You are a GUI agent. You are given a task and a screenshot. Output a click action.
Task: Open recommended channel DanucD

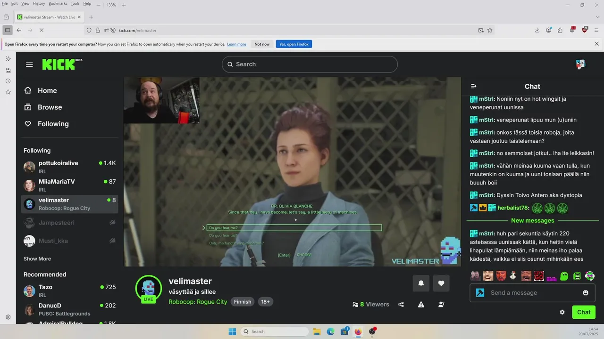point(70,309)
